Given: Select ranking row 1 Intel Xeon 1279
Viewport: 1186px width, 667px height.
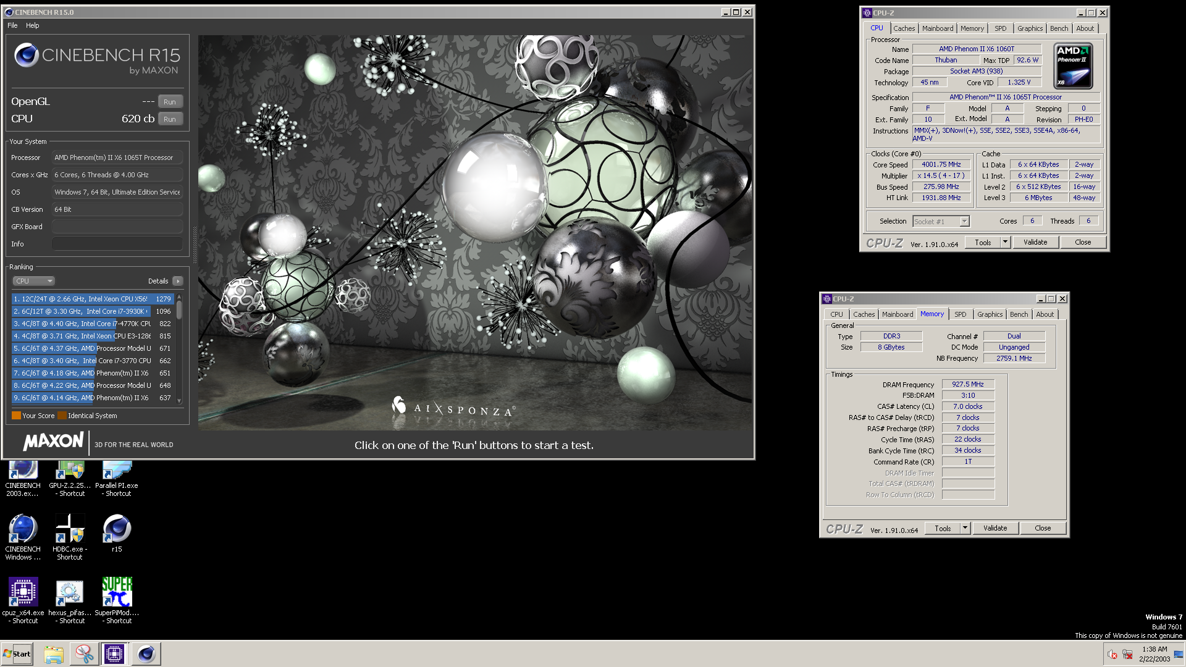Looking at the screenshot, I should 93,299.
